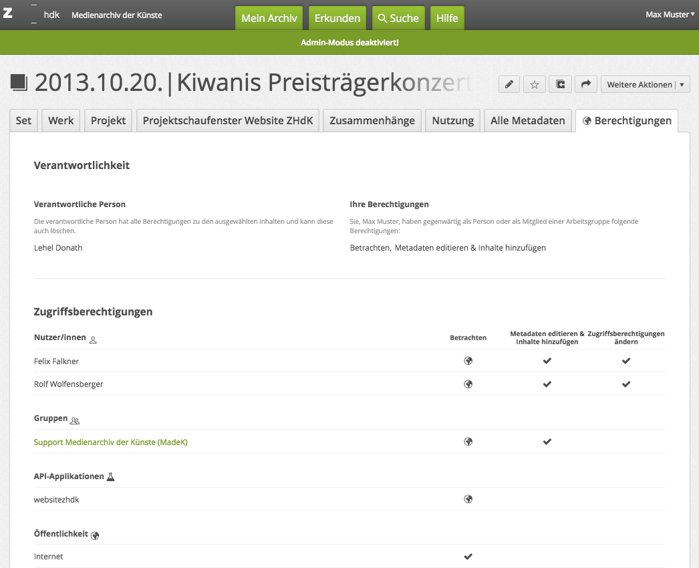The image size is (699, 568).
Task: Toggle Rolf Wolfensberger's Metadaten editieren checkmark
Action: pos(547,384)
